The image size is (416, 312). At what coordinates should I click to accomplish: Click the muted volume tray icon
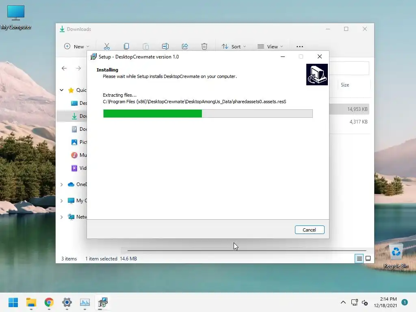[x=365, y=302]
